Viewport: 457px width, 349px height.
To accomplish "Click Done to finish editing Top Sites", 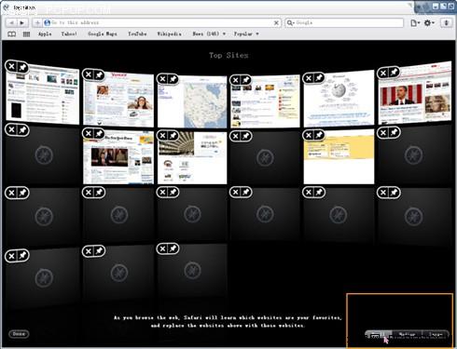I will pos(19,334).
